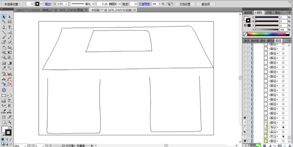Click the K value field showing 100
Image resolution: width=293 pixels, height=147 pixels.
(283, 30)
